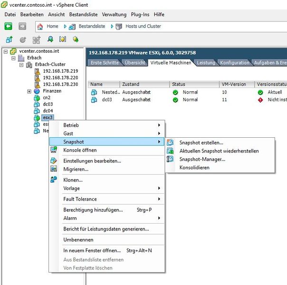Viewport: 287px width, 285px height.
Task: Click the Hosts und Cluster breadcrumb icon
Action: tap(119, 27)
